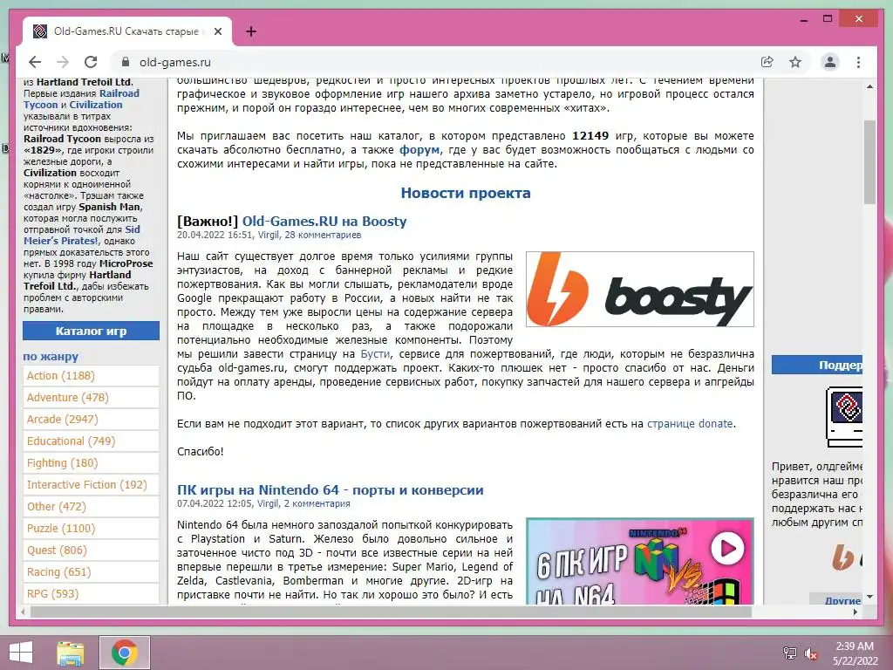Open the Chrome three-dot menu
Screen dimensions: 893x670
[x=858, y=62]
